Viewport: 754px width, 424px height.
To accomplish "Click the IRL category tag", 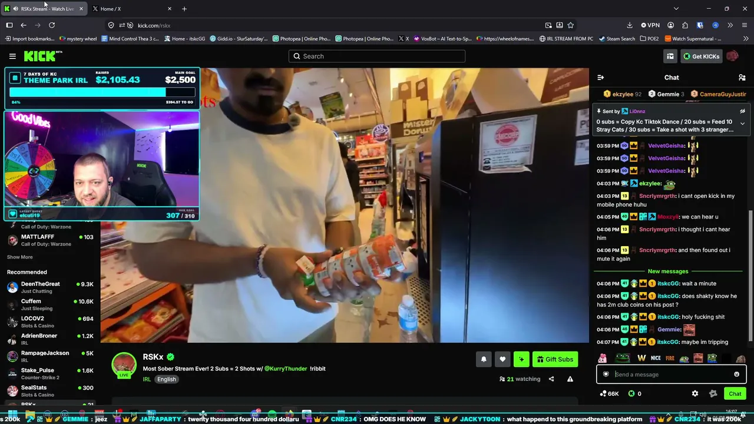I will pos(147,379).
